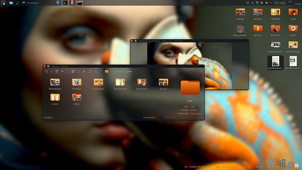The width and height of the screenshot is (302, 170).
Task: Toggle hidden files eye icon in Dolphin
Action: [x=62, y=71]
